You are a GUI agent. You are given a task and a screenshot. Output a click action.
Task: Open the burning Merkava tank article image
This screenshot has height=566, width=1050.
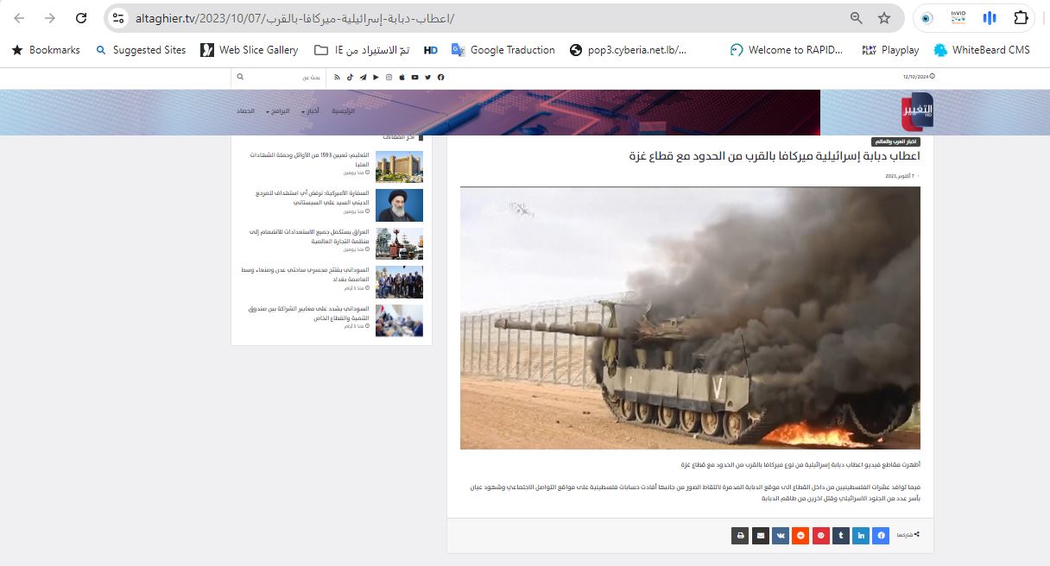click(x=690, y=318)
